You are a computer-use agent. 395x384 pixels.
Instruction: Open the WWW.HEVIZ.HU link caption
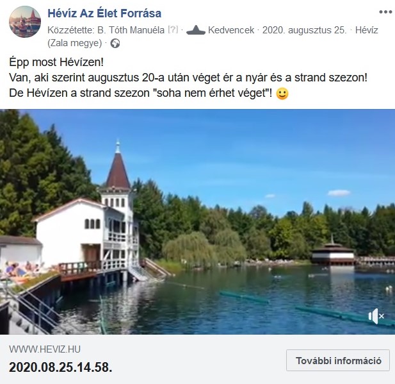[45, 349]
